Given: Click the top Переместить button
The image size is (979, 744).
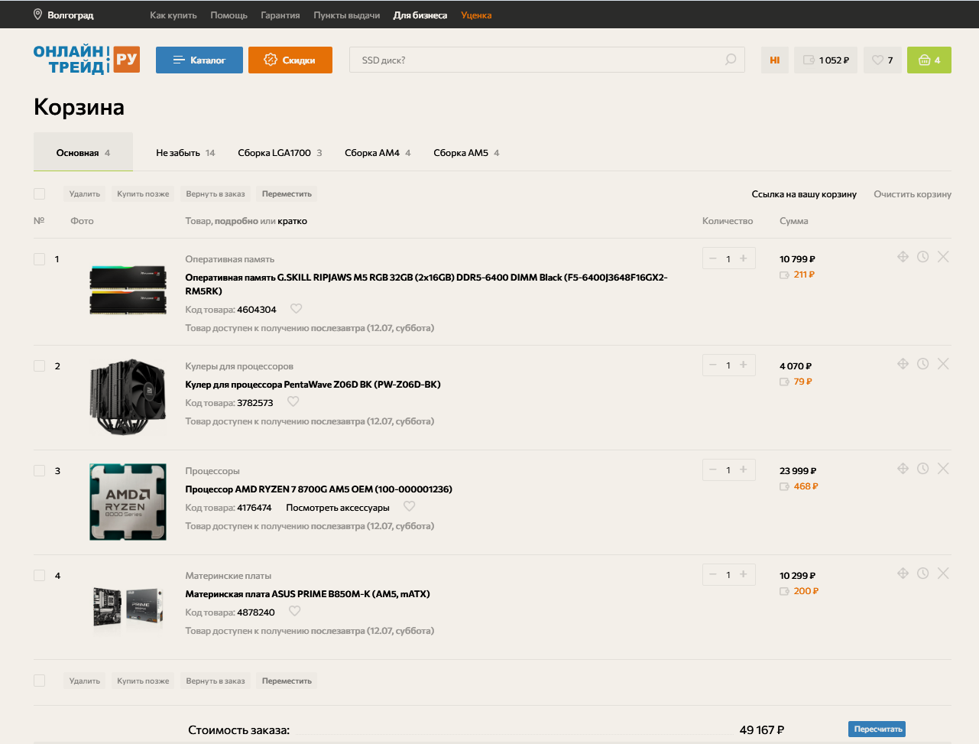Looking at the screenshot, I should (287, 194).
